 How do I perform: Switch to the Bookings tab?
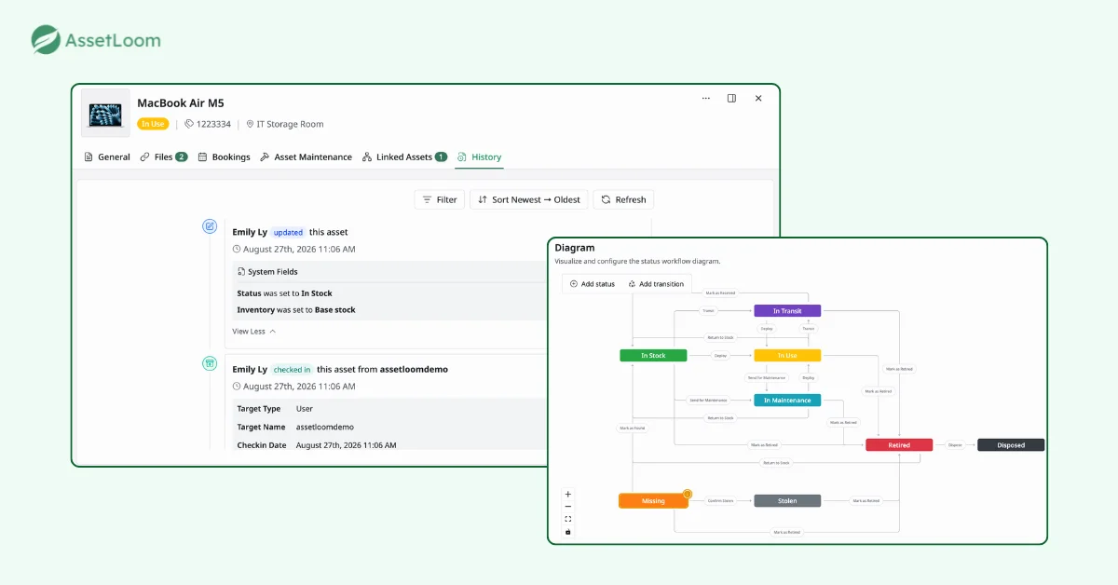224,157
